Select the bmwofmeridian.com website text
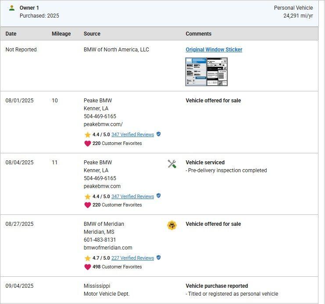 (x=108, y=247)
